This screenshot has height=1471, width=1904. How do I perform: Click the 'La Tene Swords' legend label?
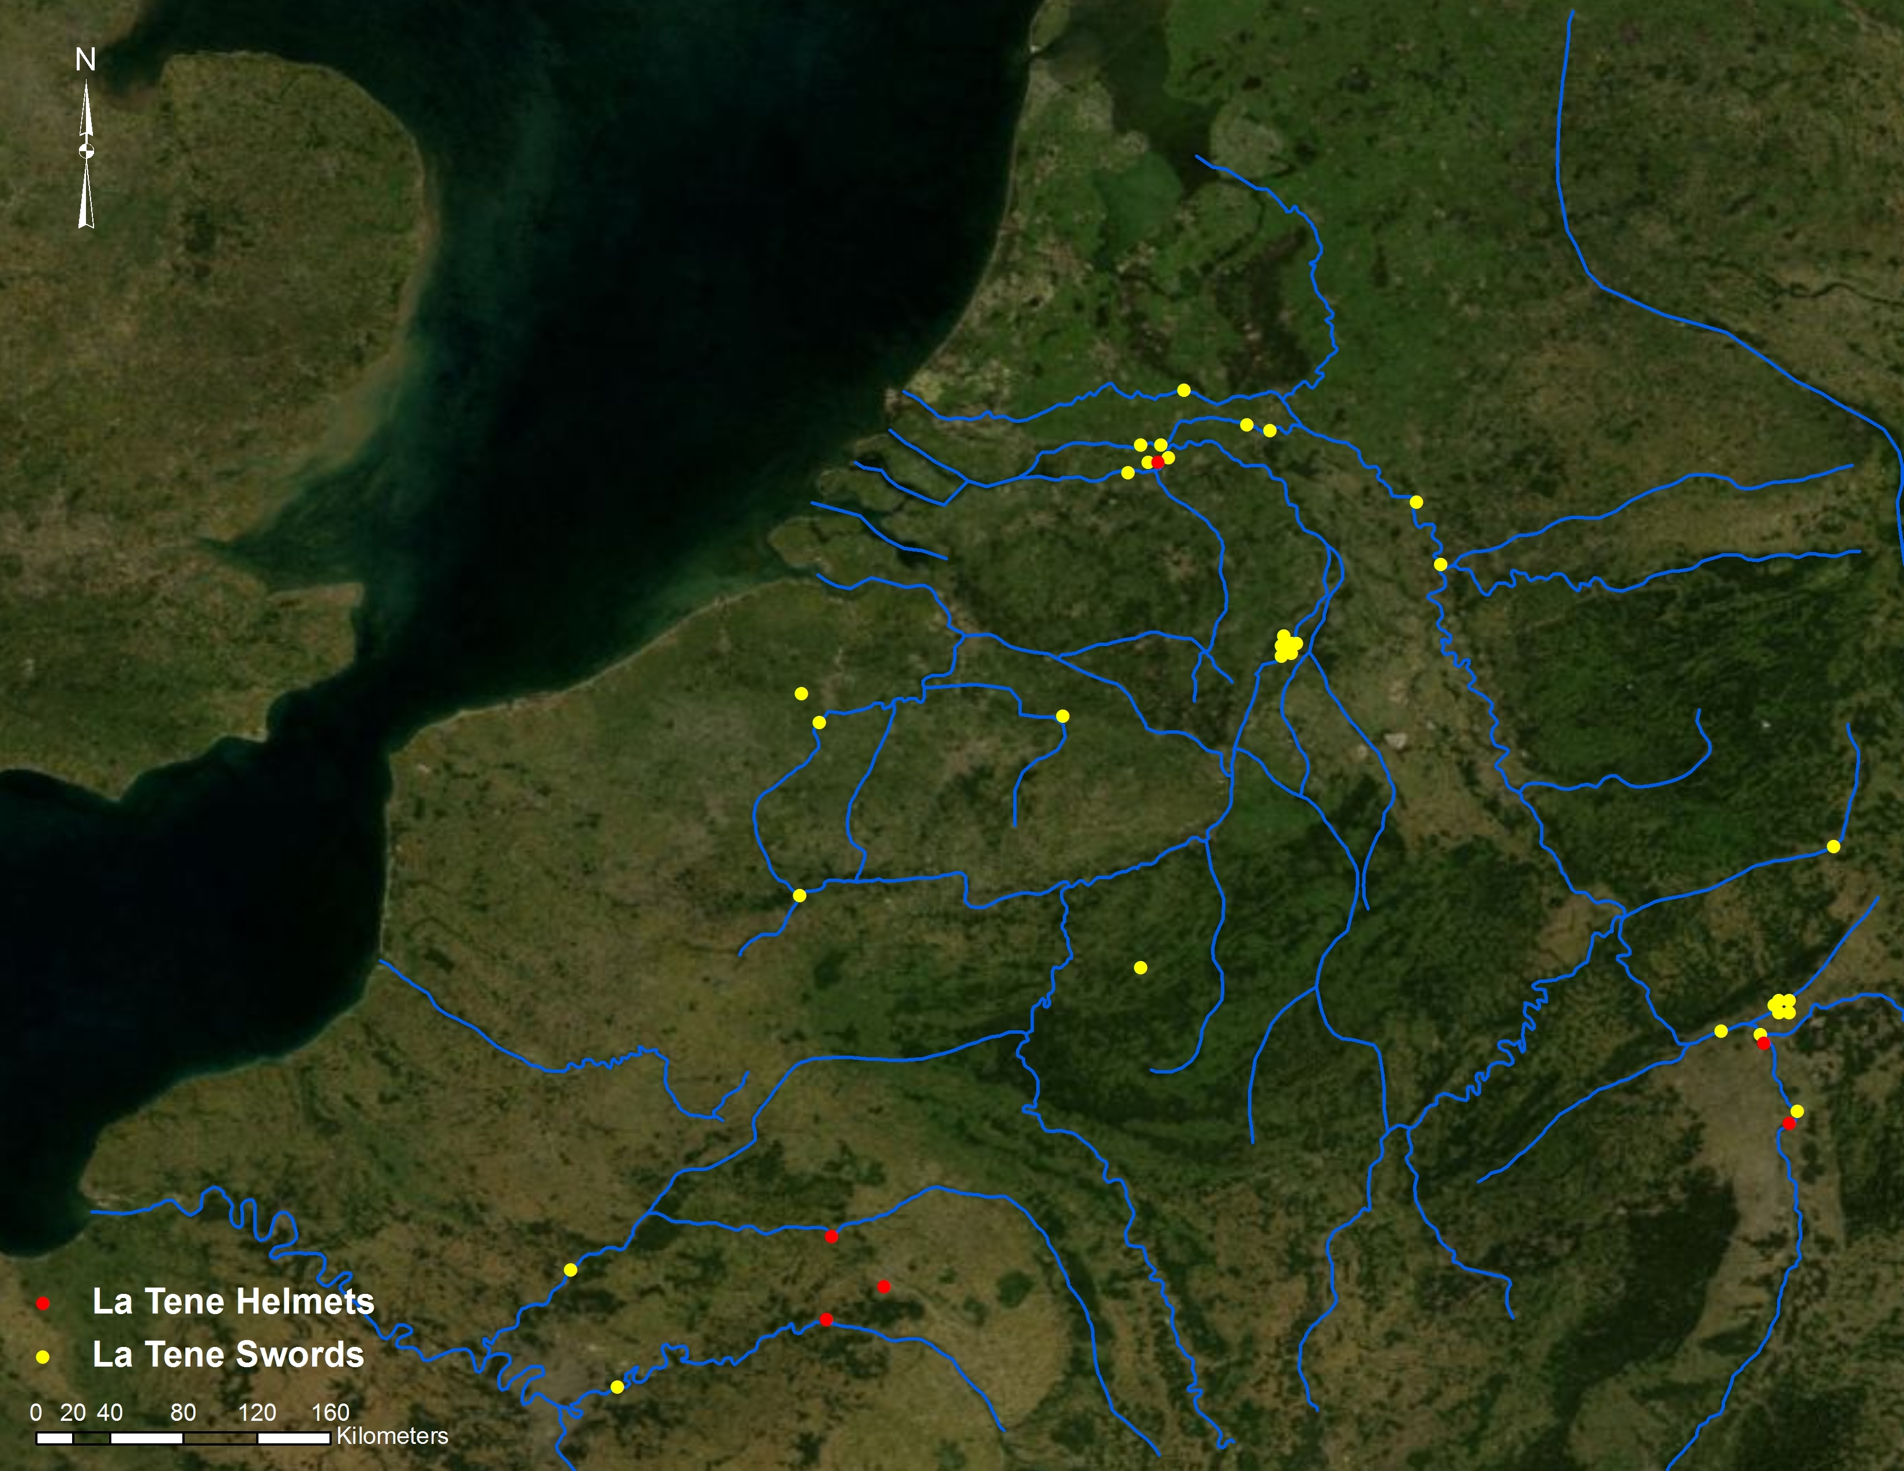coord(228,1355)
